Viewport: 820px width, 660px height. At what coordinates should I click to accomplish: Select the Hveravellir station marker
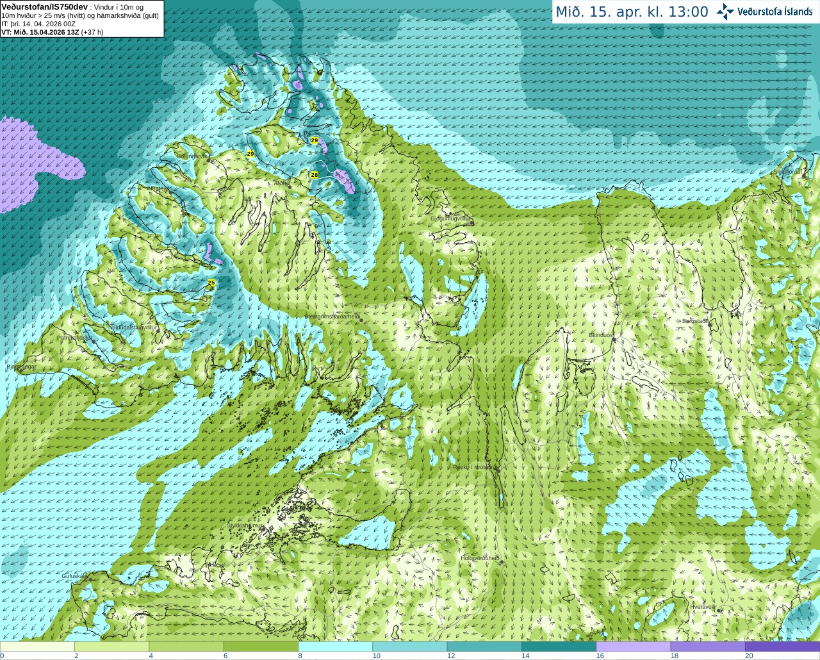pyautogui.click(x=719, y=611)
